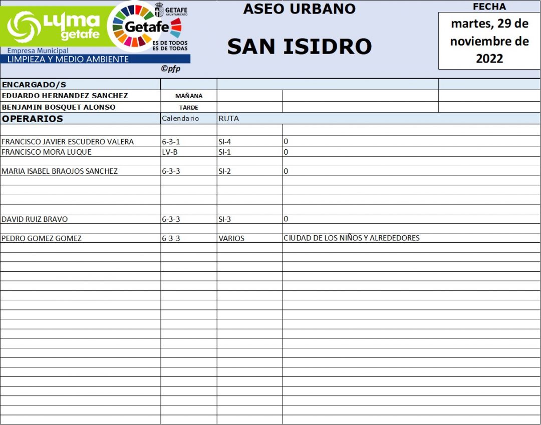Image resolution: width=541 pixels, height=425 pixels.
Task: Click the Calendario column header
Action: [x=188, y=119]
